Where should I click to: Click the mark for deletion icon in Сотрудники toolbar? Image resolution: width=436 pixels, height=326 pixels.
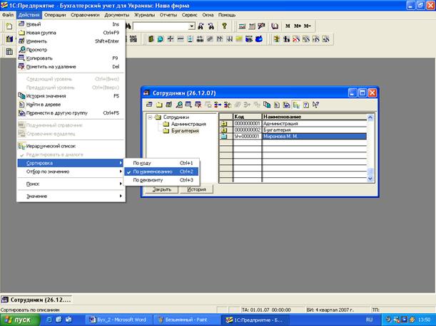point(198,105)
